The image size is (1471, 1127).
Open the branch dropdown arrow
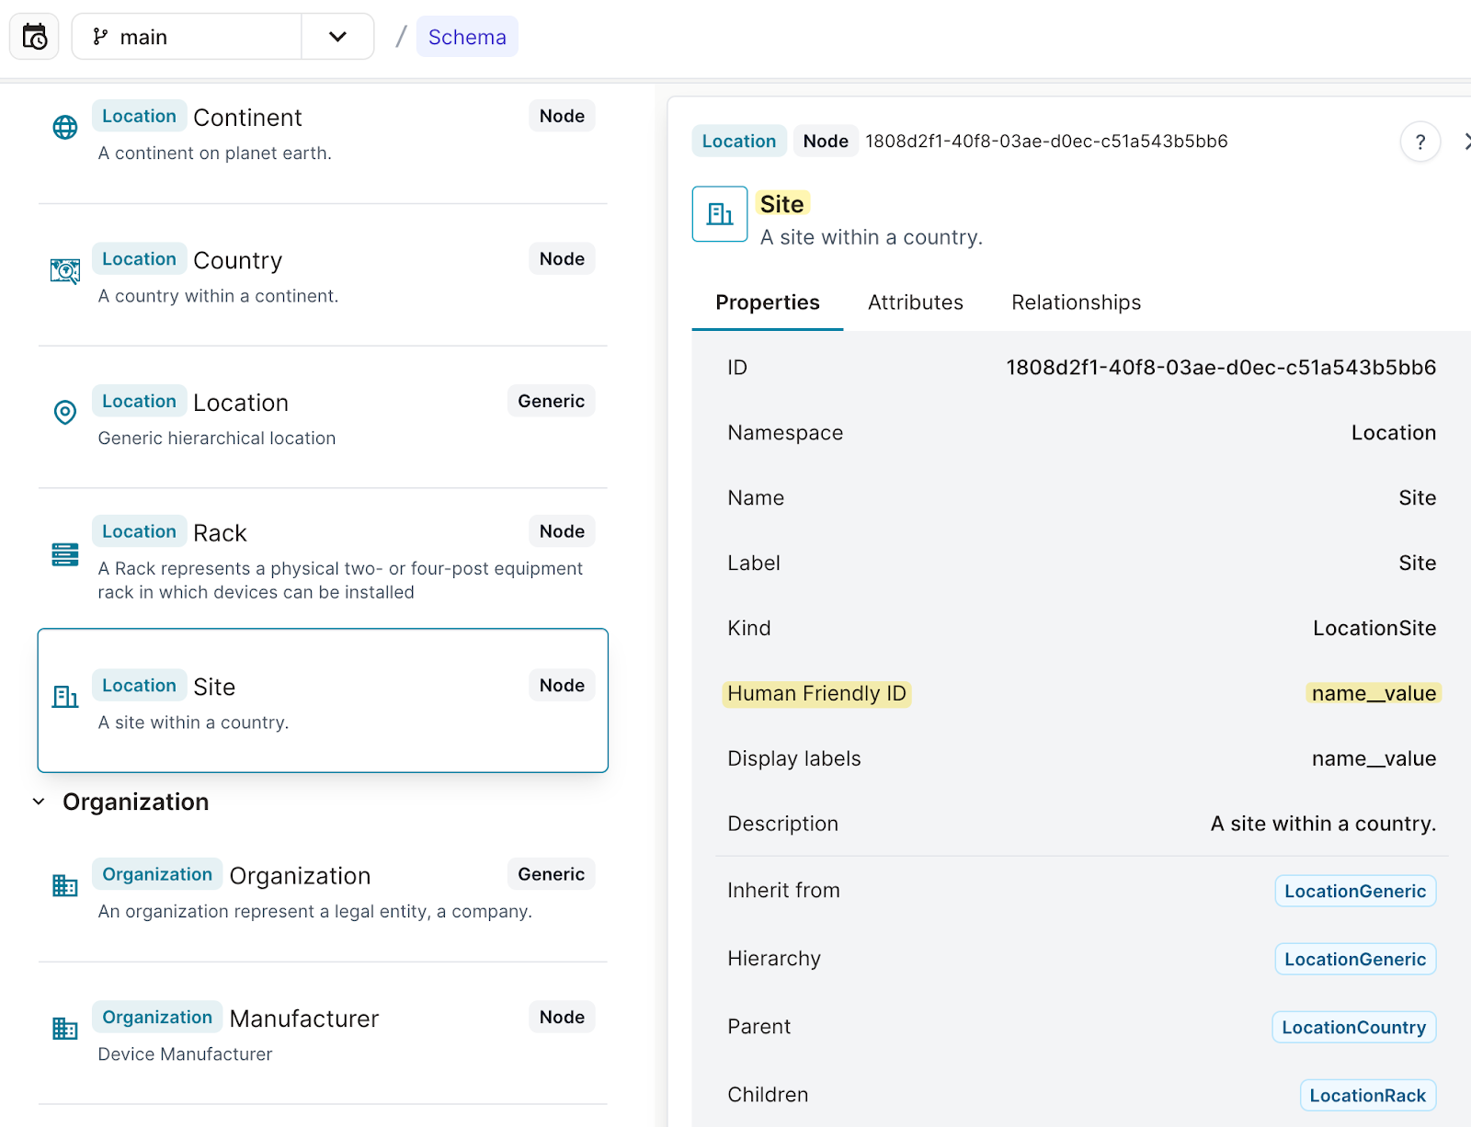[x=337, y=37]
